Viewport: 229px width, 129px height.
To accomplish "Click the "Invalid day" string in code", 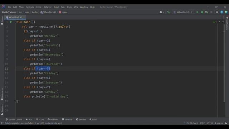I will pyautogui.click(x=56, y=96).
